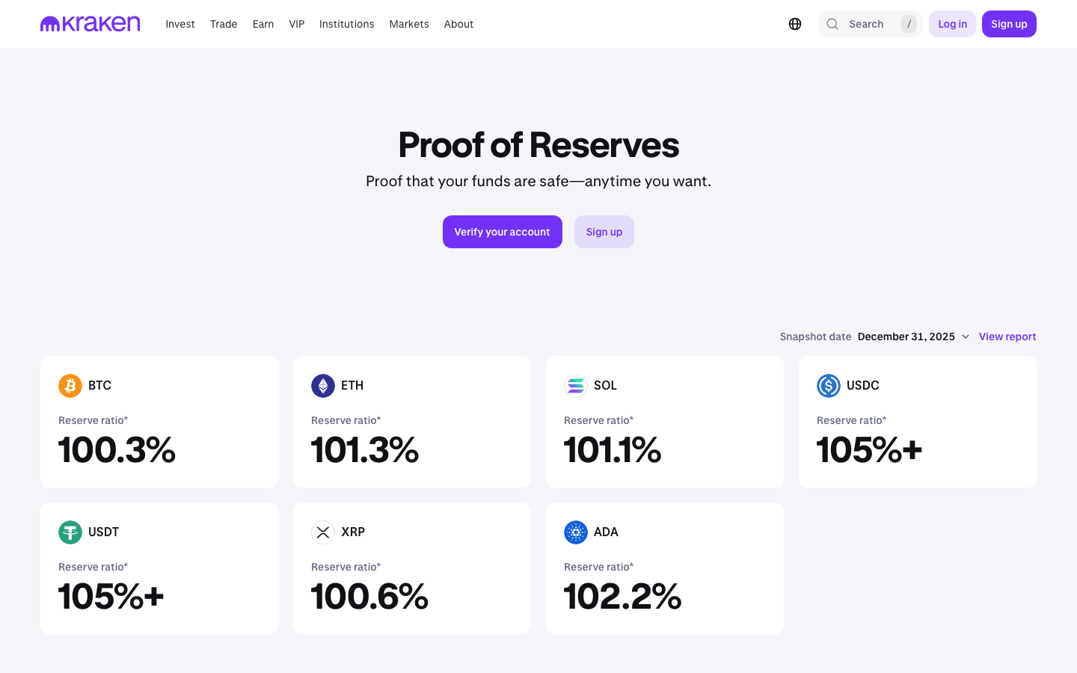
Task: Click the ETH Ethereum icon
Action: (x=322, y=385)
